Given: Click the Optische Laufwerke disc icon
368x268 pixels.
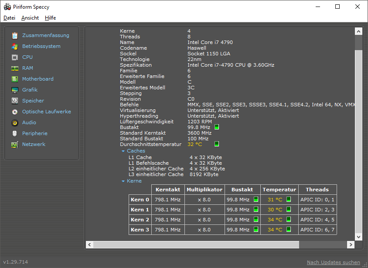Looking at the screenshot, I should pos(15,112).
